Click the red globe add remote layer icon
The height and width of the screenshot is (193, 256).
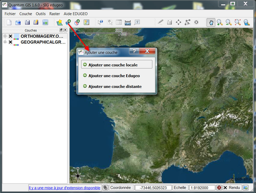point(77,22)
